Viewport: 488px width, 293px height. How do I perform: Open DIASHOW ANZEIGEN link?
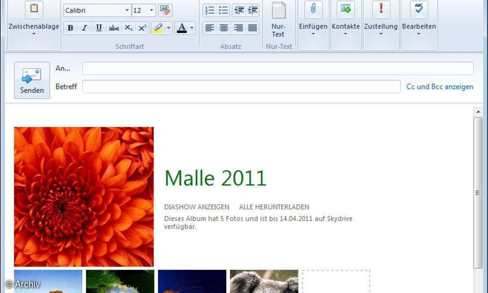[197, 207]
